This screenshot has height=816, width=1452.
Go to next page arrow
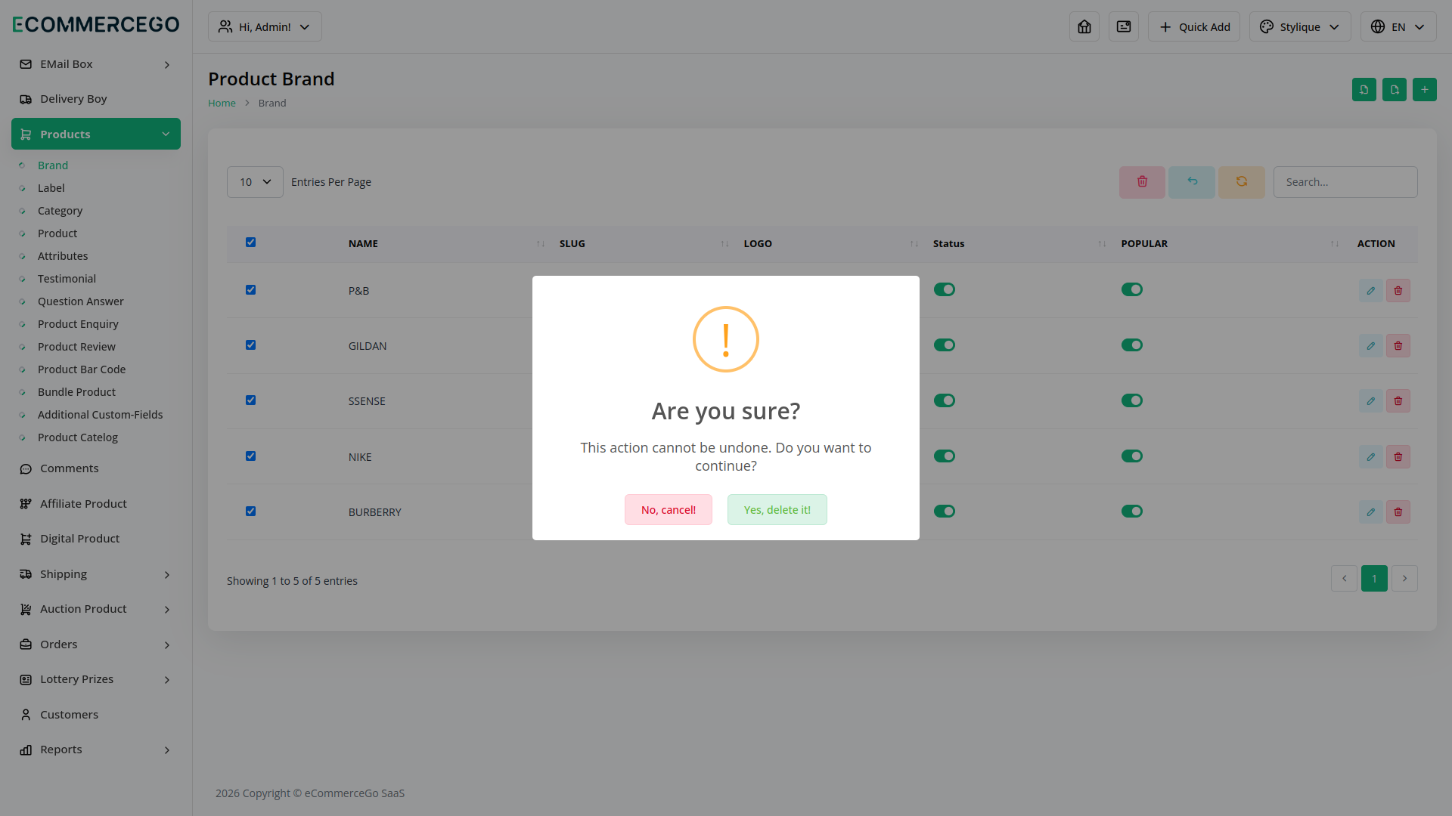click(x=1404, y=579)
